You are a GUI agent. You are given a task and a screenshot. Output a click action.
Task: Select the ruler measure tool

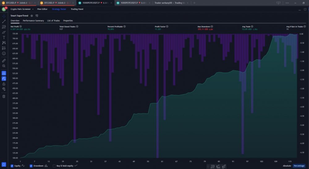4,60
